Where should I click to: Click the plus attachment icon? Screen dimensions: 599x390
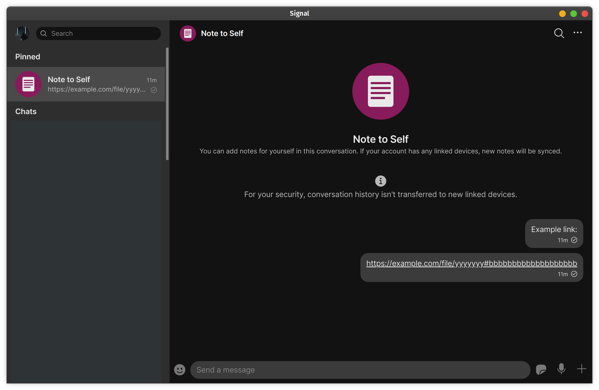click(581, 369)
